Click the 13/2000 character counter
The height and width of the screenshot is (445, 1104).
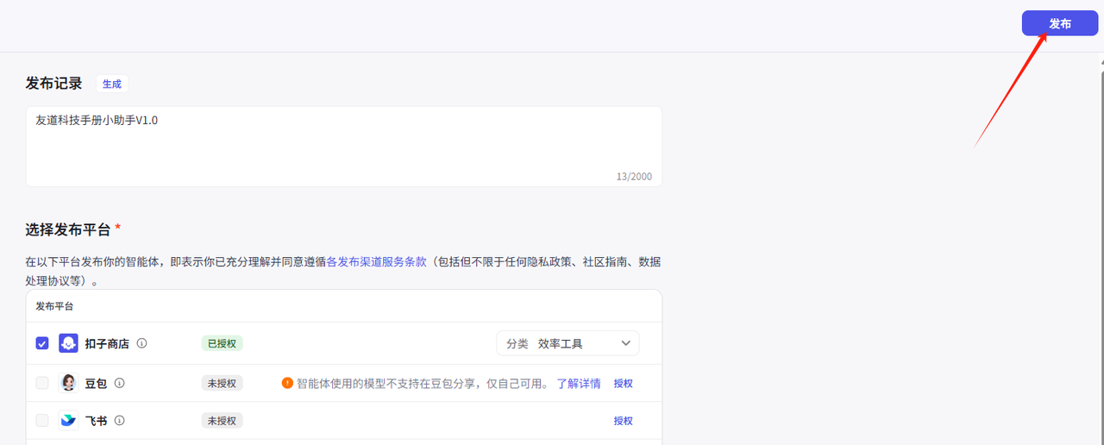tap(634, 176)
